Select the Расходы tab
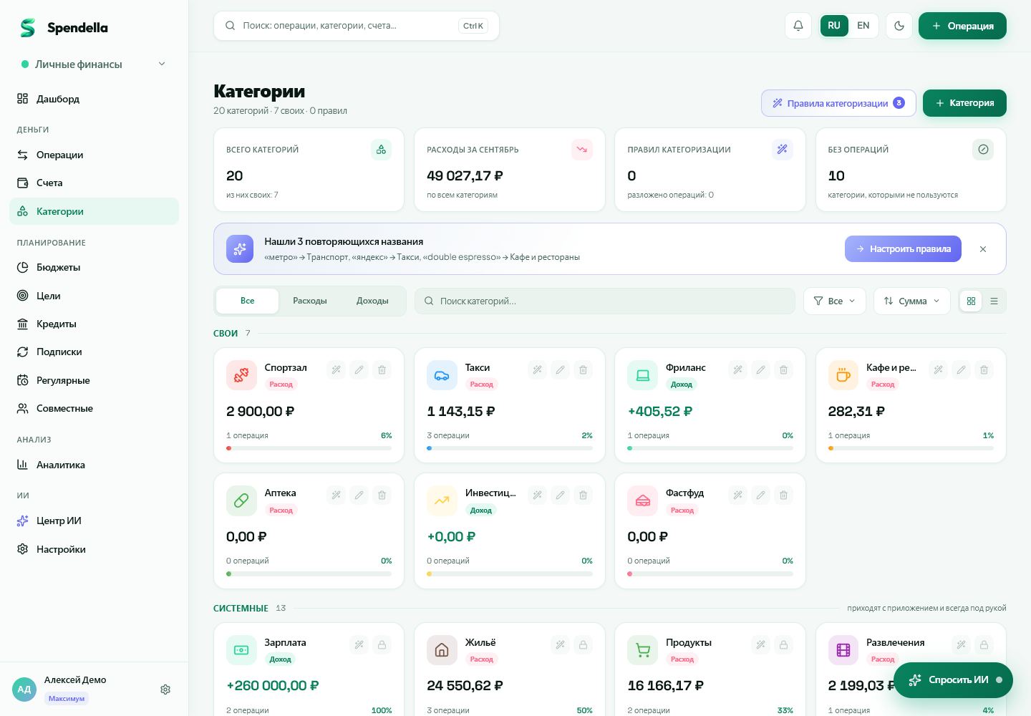 coord(310,301)
